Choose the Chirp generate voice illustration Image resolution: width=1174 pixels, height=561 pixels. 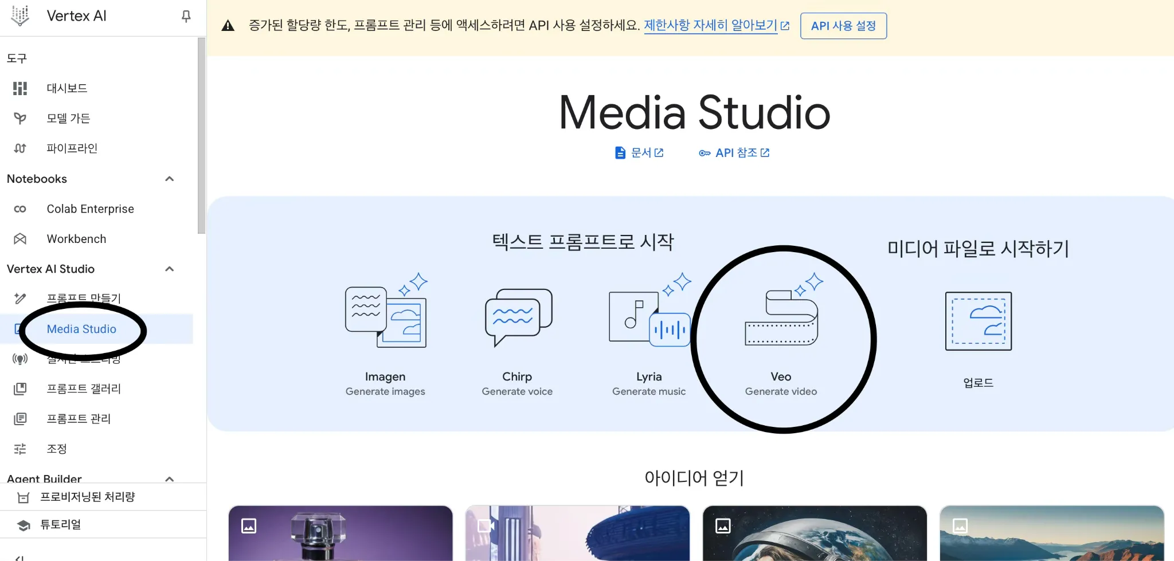tap(518, 317)
